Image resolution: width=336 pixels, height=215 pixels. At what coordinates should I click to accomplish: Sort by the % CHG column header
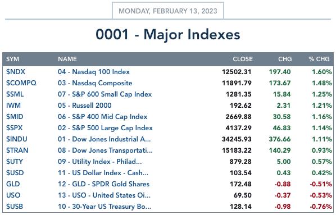coord(319,59)
